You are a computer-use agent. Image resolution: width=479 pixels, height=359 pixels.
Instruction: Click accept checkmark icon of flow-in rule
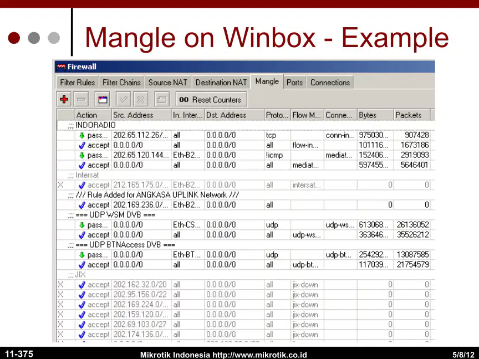point(81,145)
